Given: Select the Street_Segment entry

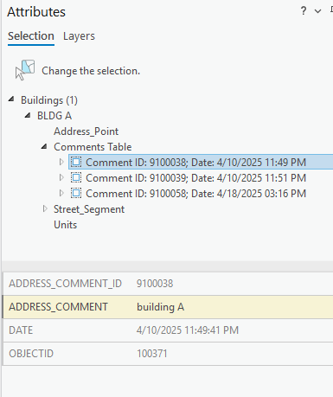Looking at the screenshot, I should click(x=89, y=209).
